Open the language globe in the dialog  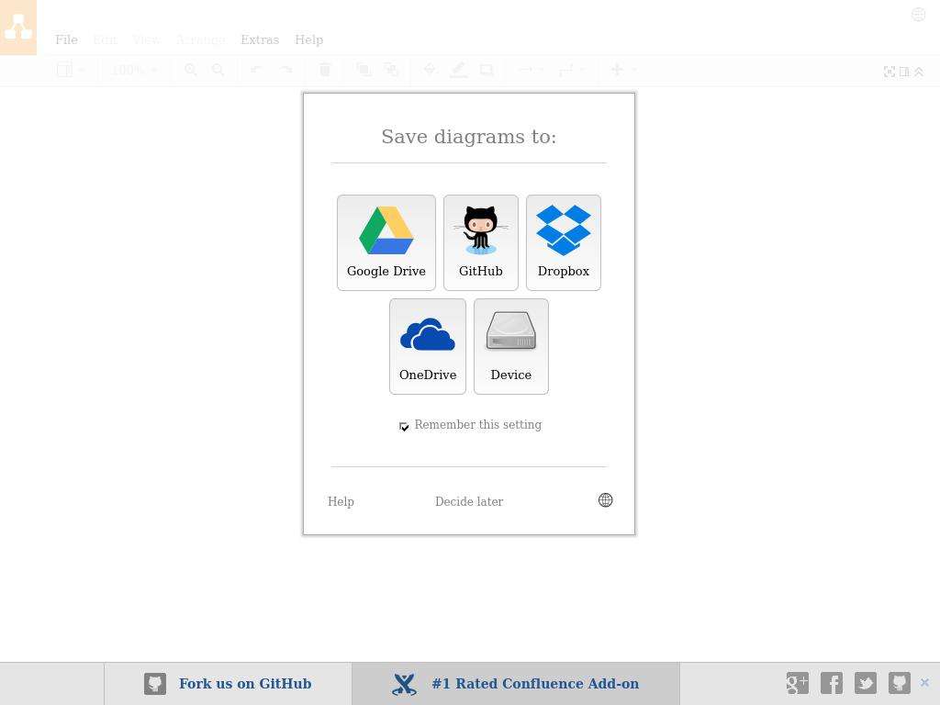(606, 500)
